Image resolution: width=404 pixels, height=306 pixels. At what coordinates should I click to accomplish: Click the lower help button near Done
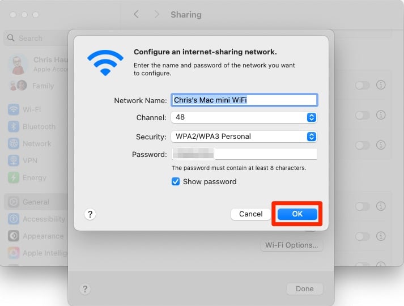coord(85,289)
